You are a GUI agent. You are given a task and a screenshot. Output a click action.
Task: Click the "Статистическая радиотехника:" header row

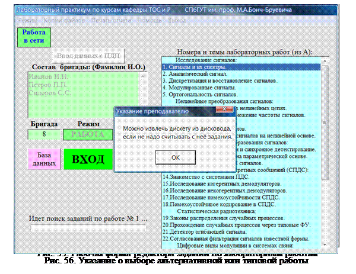241,211
